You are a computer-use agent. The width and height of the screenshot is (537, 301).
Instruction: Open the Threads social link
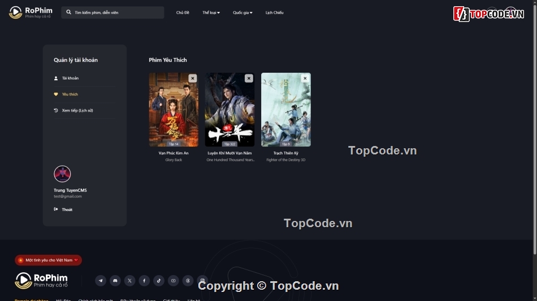[x=188, y=281]
